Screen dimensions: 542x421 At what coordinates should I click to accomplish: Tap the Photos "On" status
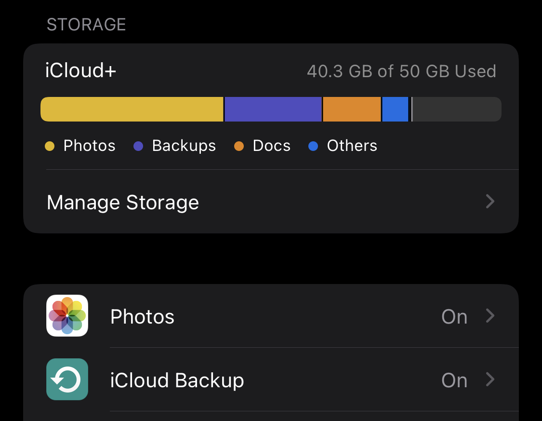click(454, 317)
